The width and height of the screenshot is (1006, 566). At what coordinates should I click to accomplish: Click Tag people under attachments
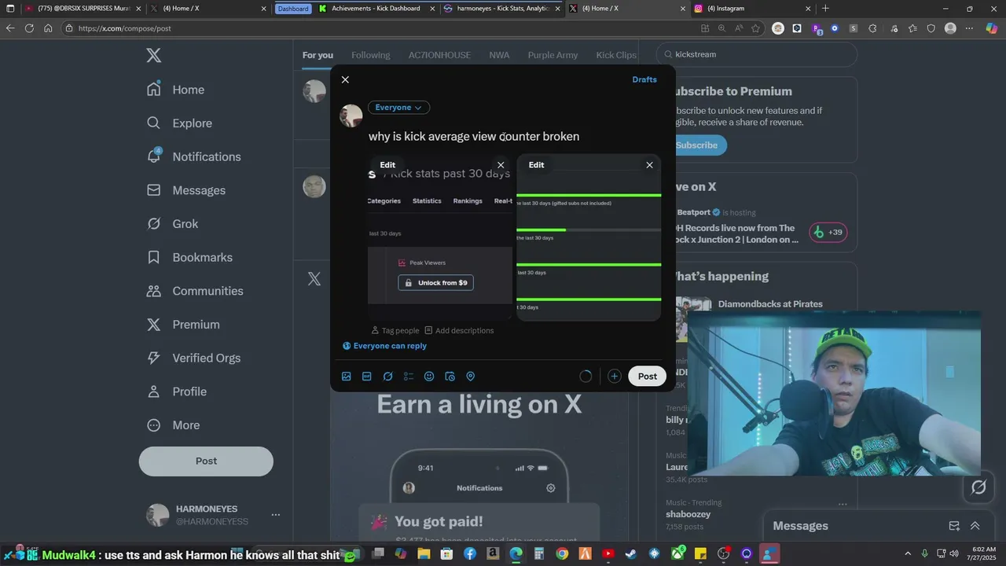click(x=395, y=331)
